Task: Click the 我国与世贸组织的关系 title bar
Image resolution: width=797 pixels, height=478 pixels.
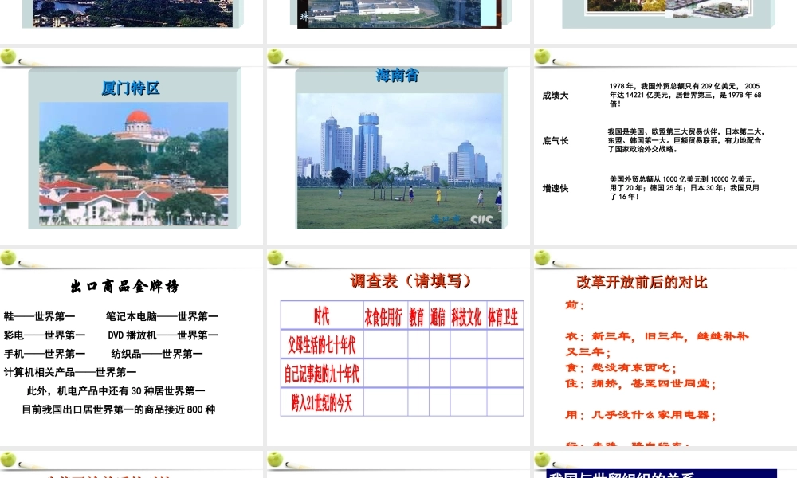Action: point(662,475)
